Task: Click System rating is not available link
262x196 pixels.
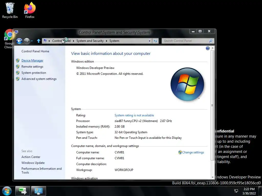Action: coord(134,115)
